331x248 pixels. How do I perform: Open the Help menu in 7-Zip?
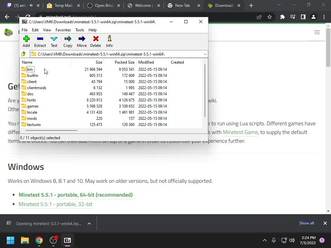pos(92,30)
